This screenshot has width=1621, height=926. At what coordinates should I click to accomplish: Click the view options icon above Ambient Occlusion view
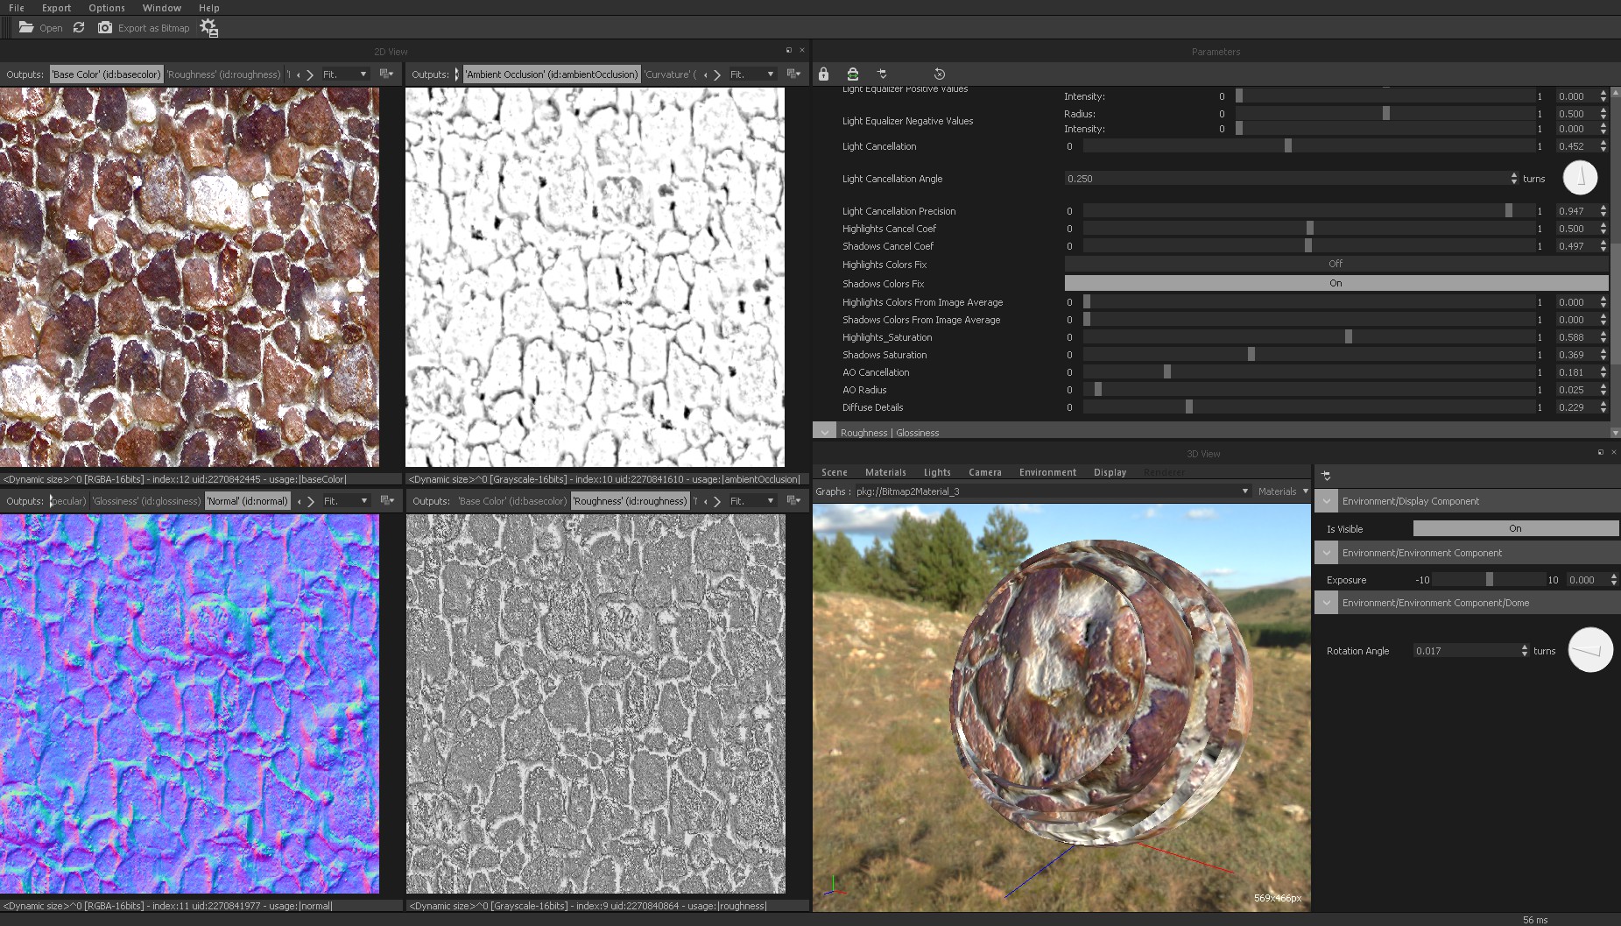click(x=793, y=74)
